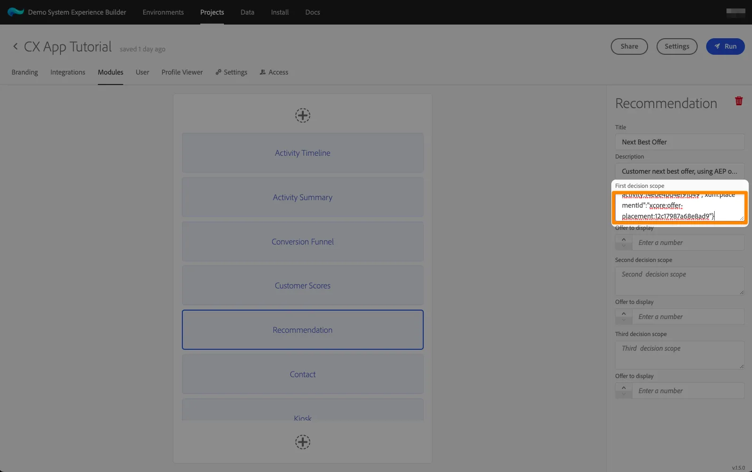Delete the Recommendation module with the trash icon
Viewport: 752px width, 472px height.
(x=739, y=101)
